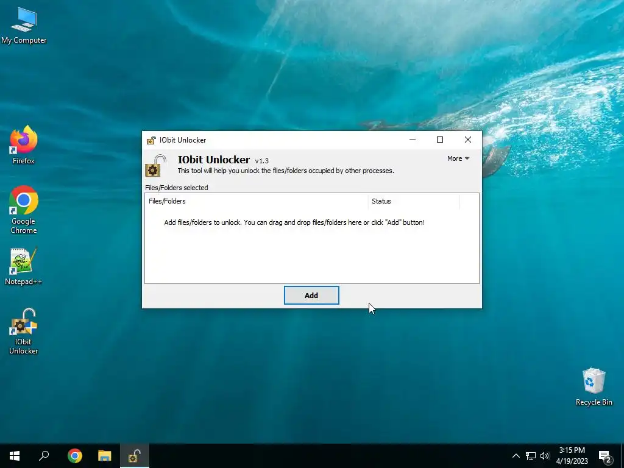The width and height of the screenshot is (624, 468).
Task: Close the IObit Unlocker window
Action: coord(468,140)
